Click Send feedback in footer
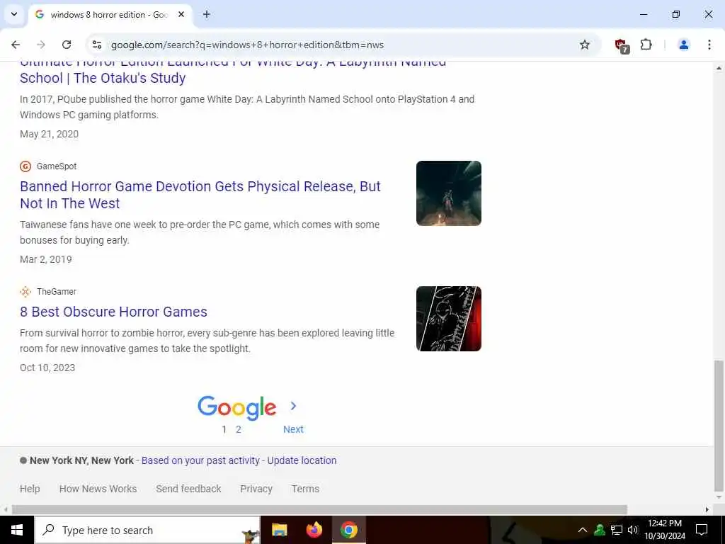Screen dimensions: 725x544 (x=188, y=489)
